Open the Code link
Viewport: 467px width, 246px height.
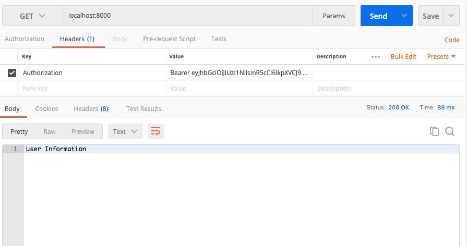(452, 40)
